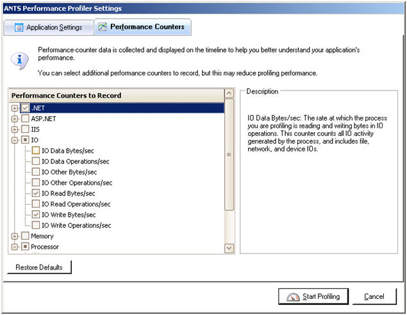Select IO Write Bytes/sec label

[x=69, y=215]
